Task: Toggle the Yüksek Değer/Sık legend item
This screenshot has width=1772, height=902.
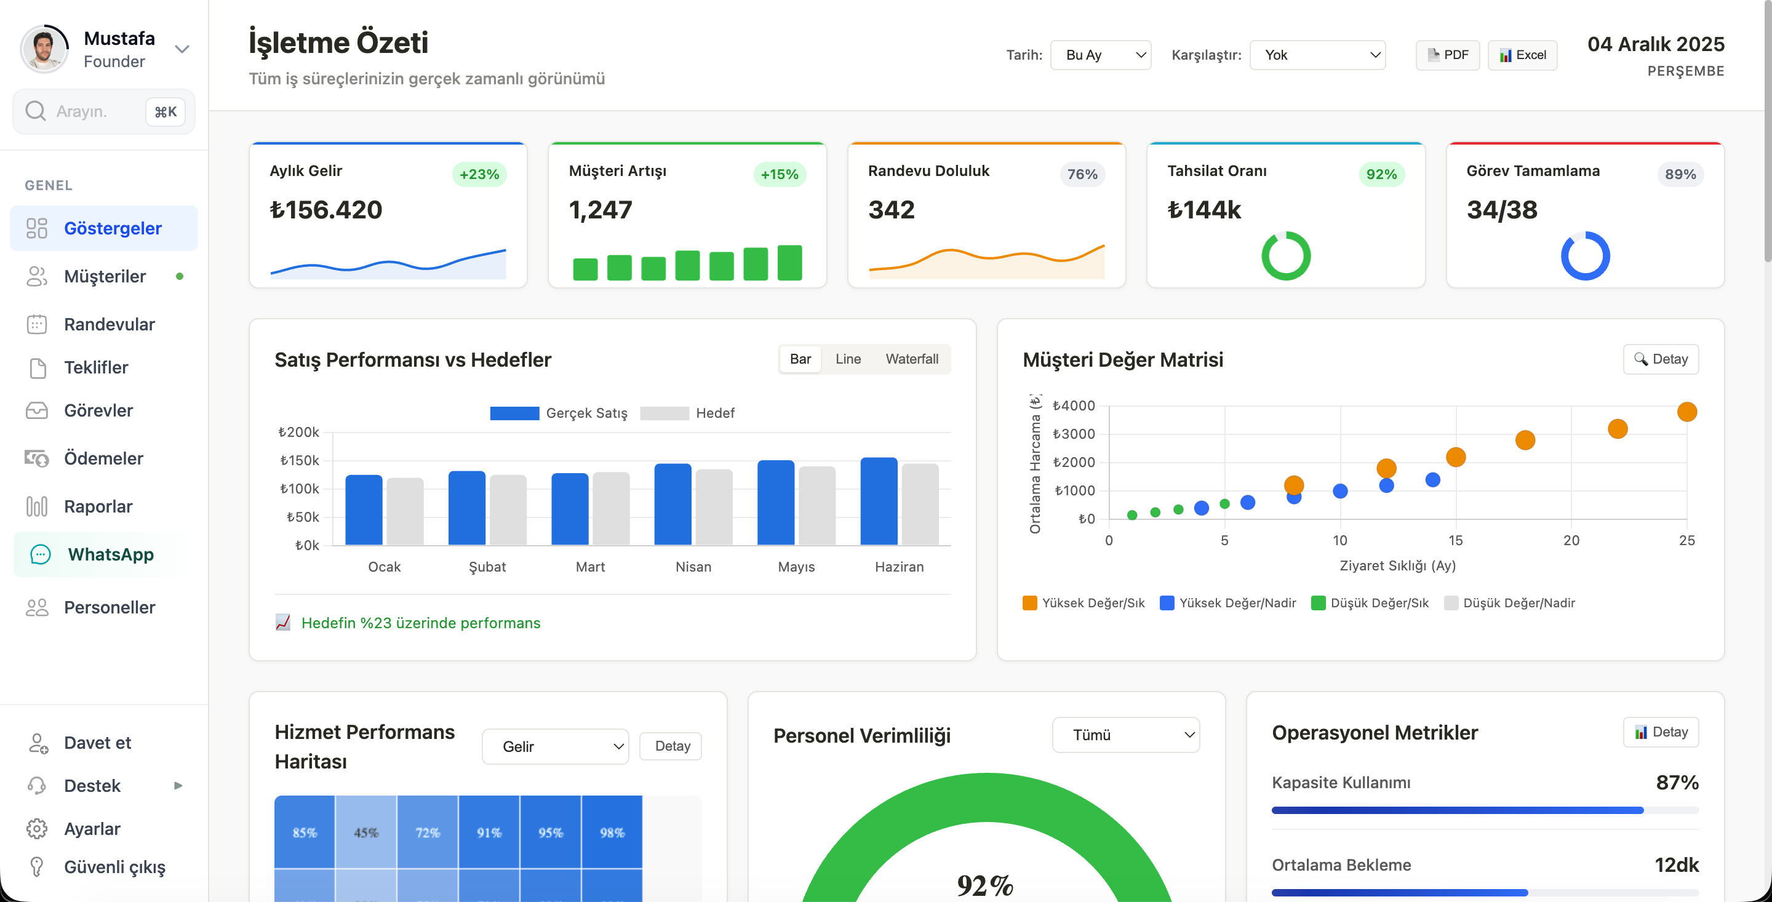Action: (1084, 603)
